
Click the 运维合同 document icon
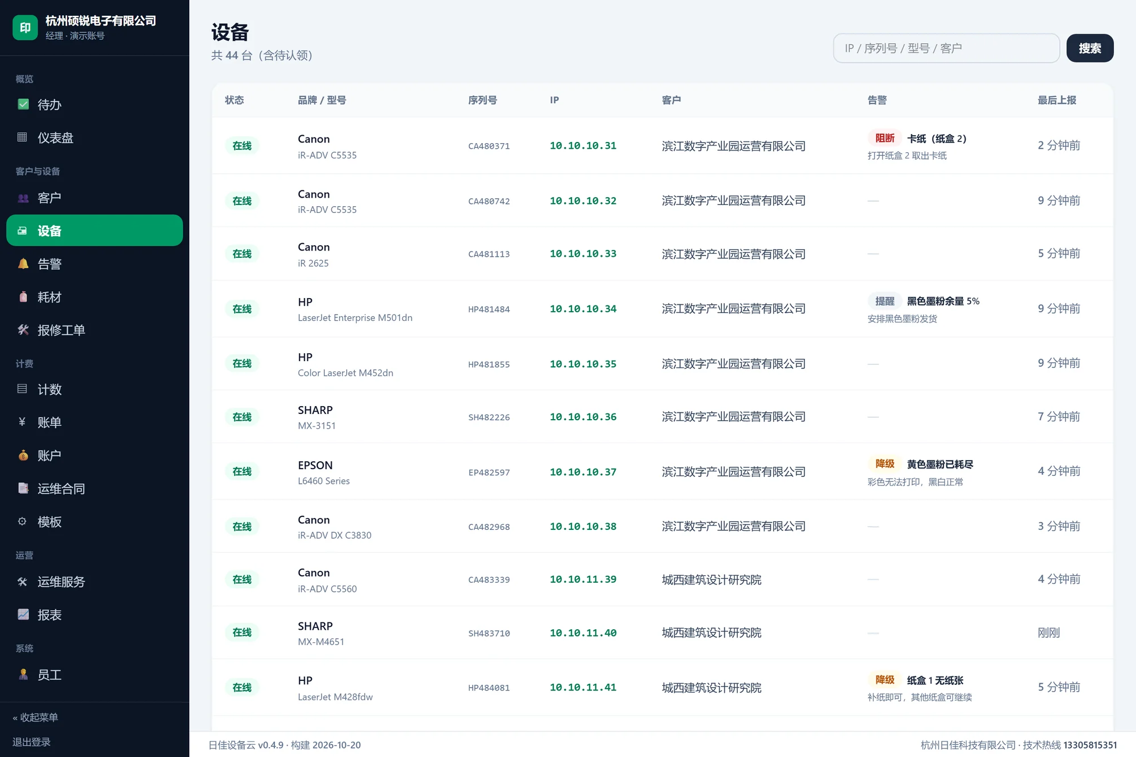coord(23,488)
